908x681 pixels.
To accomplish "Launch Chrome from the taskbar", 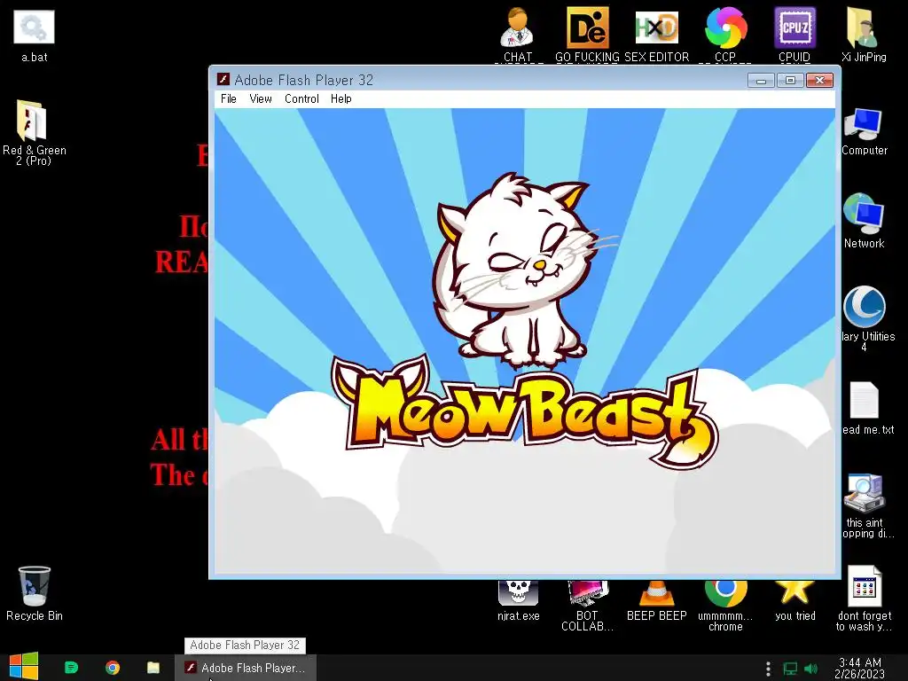I will coord(113,668).
